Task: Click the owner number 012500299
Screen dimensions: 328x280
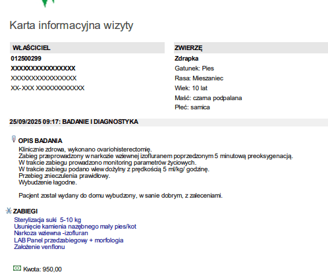Action: [x=26, y=59]
